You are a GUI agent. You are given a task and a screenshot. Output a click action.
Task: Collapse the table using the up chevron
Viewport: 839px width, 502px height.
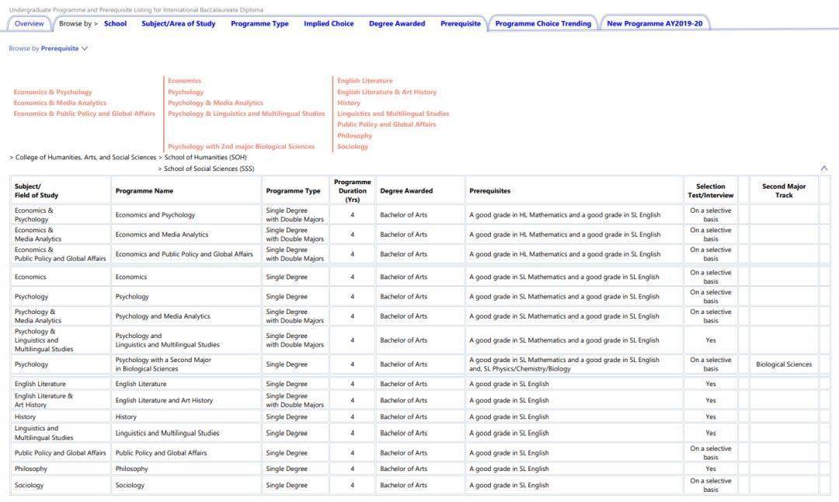[824, 168]
